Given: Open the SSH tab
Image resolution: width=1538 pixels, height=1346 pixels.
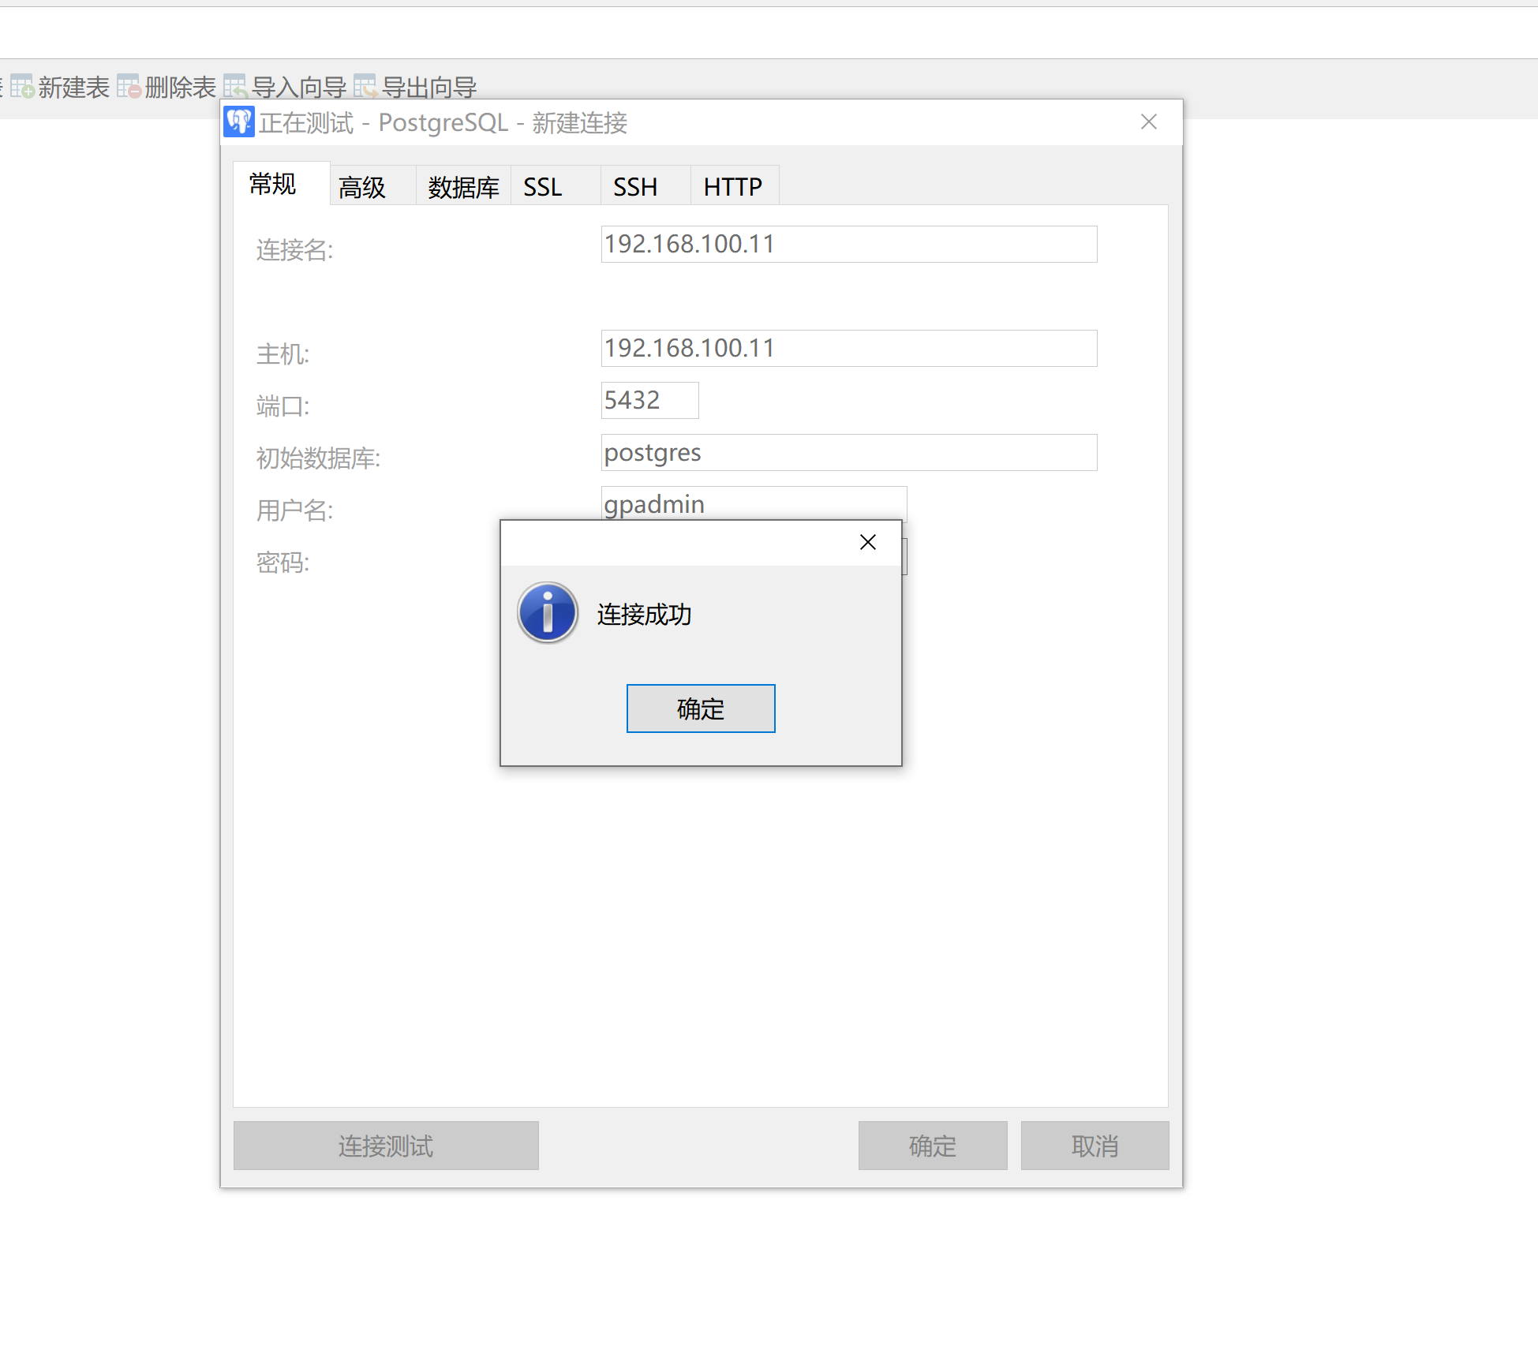Looking at the screenshot, I should pos(646,187).
